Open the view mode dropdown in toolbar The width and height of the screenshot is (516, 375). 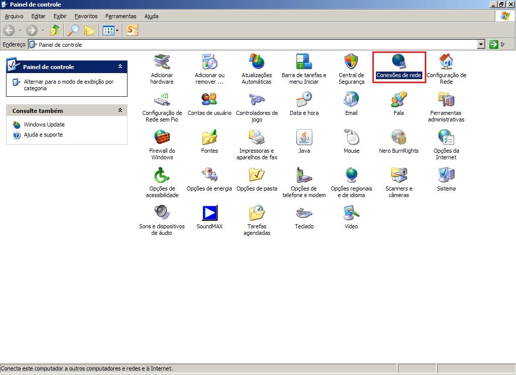pos(117,30)
